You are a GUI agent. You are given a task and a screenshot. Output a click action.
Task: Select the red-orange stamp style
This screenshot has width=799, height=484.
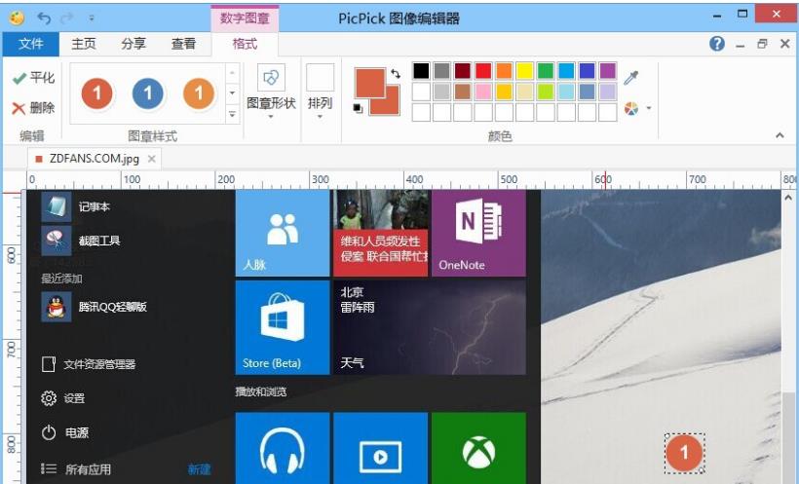click(96, 93)
